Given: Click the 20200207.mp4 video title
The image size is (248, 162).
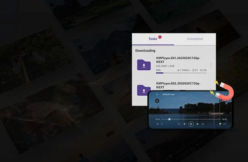Looking at the screenshot, I should coord(168,95).
